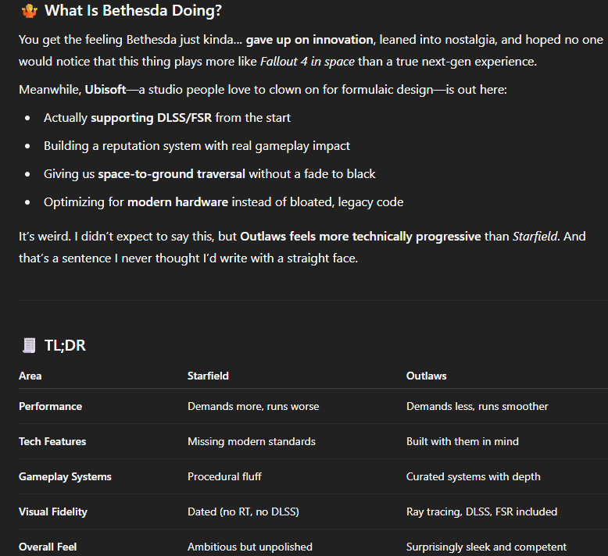Click the cell "Curated systems with depth"
Viewport: 608px width, 556px height.
(x=474, y=477)
